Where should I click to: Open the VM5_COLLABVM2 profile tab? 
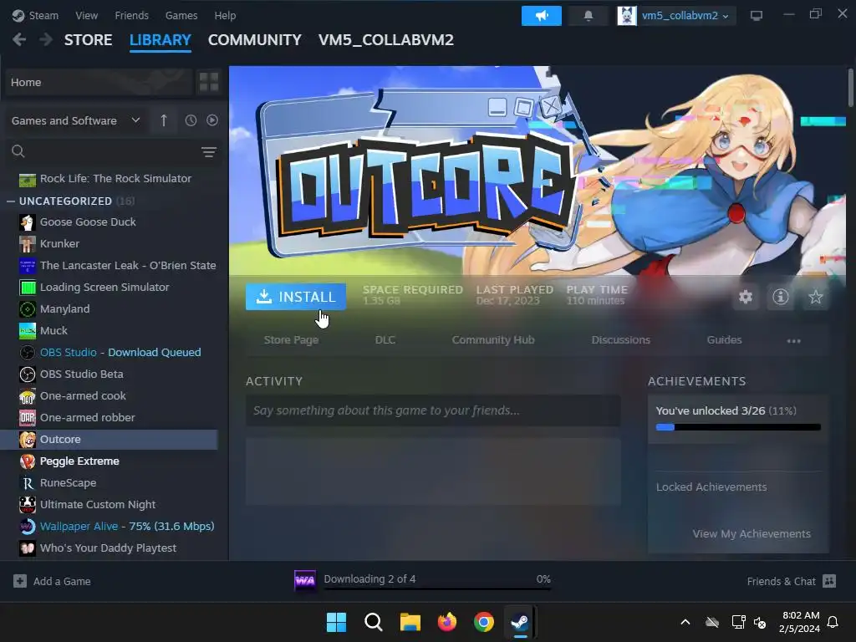386,40
